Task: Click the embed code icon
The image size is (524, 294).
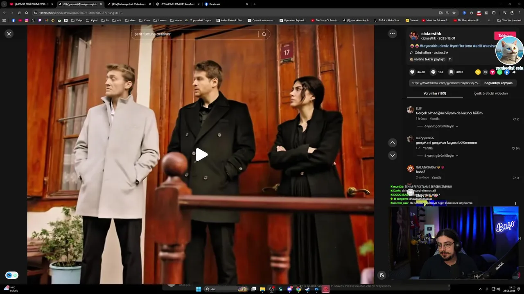Action: point(485,72)
